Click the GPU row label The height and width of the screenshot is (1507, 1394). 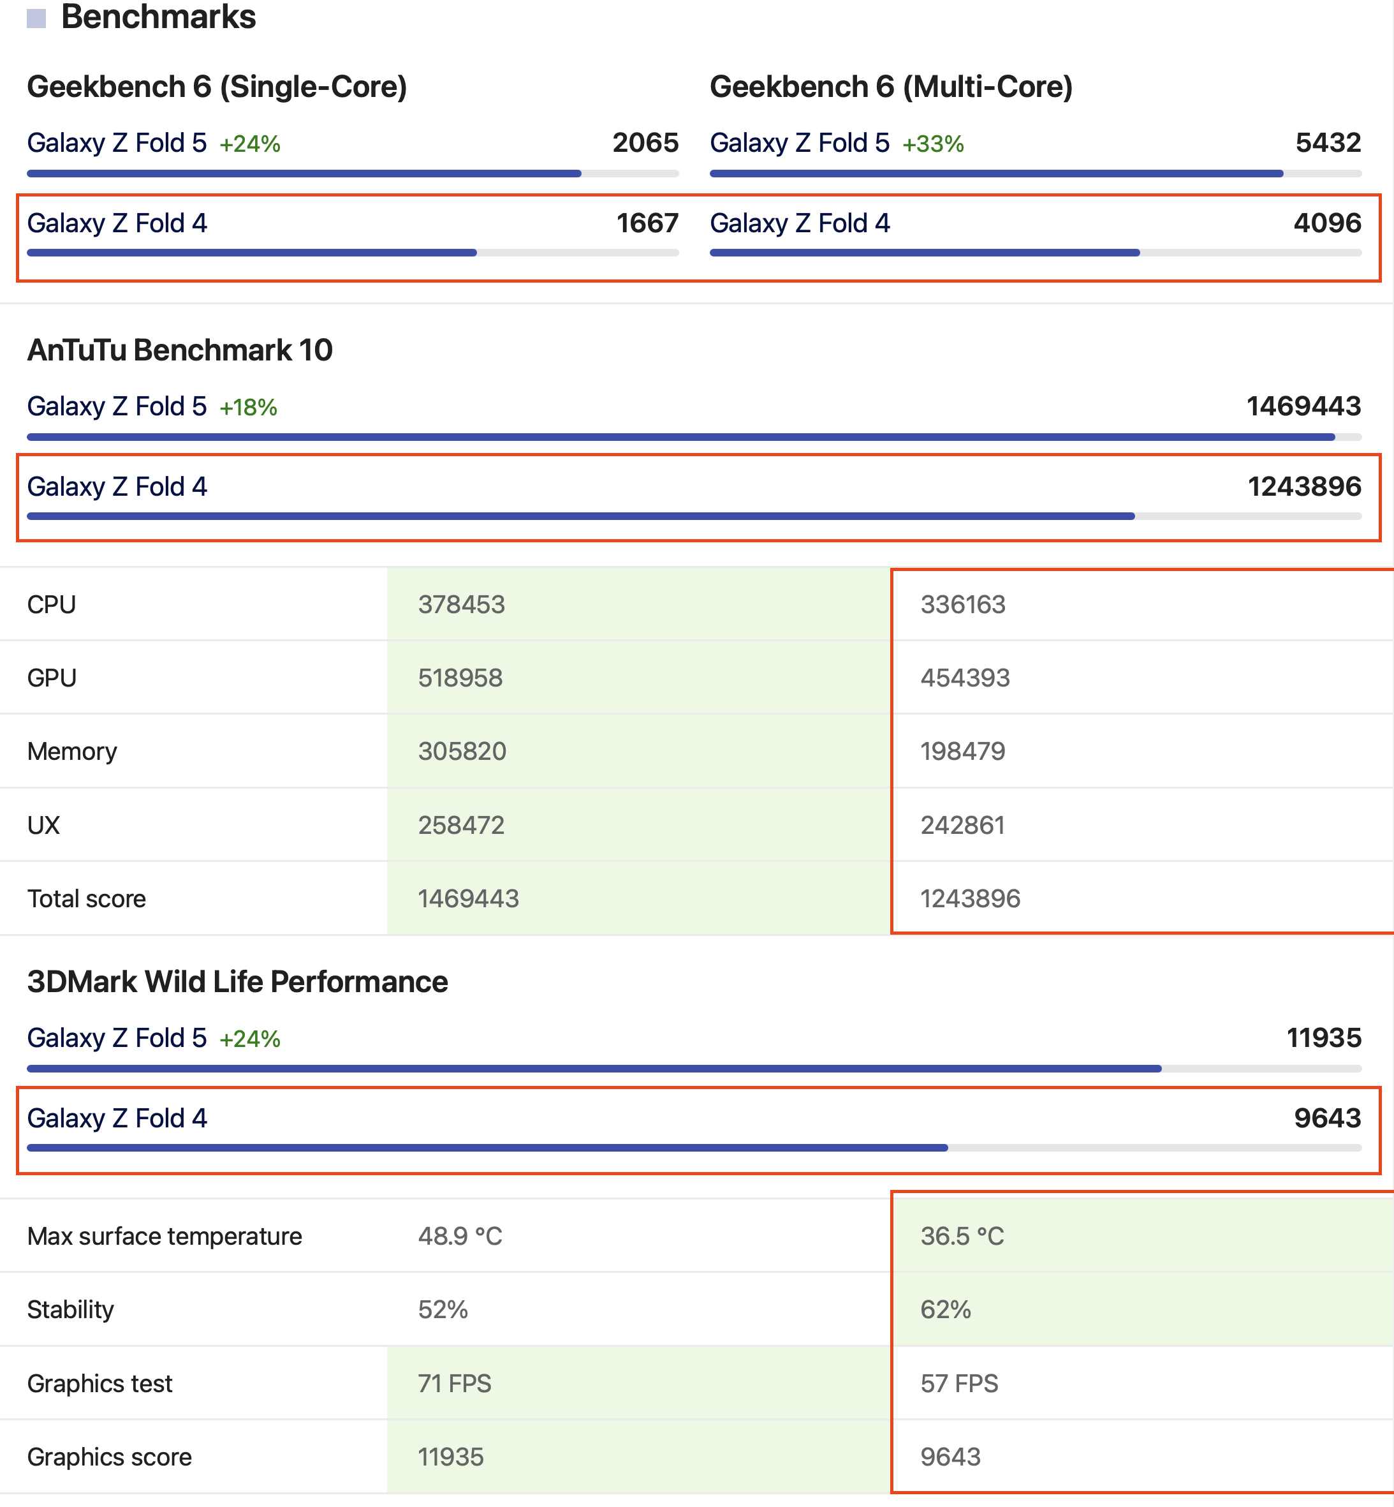click(x=52, y=678)
